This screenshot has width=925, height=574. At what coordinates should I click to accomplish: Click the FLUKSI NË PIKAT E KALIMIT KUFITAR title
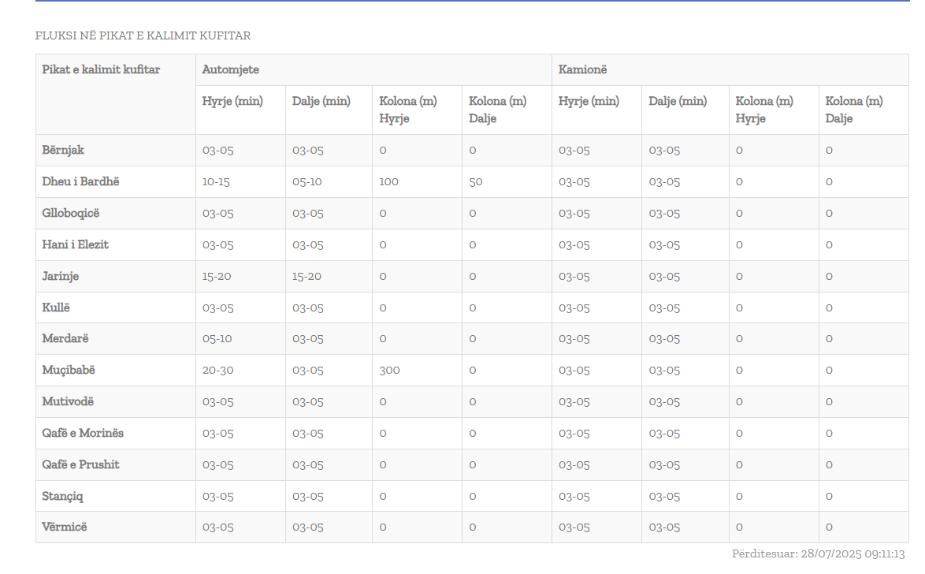coord(143,35)
